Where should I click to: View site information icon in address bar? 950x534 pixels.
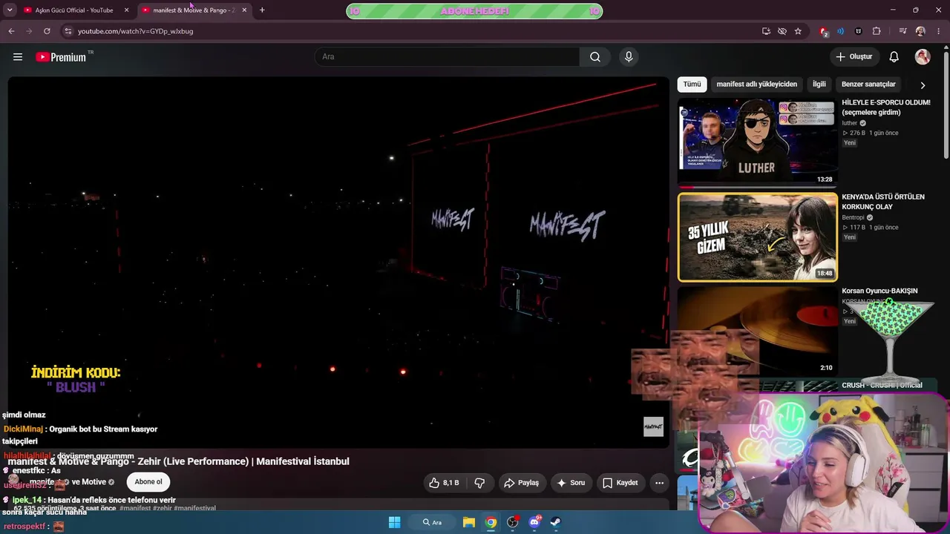point(68,31)
